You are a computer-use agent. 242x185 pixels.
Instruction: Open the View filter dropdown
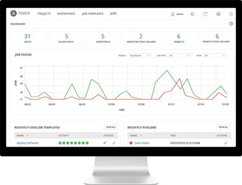pos(215,56)
